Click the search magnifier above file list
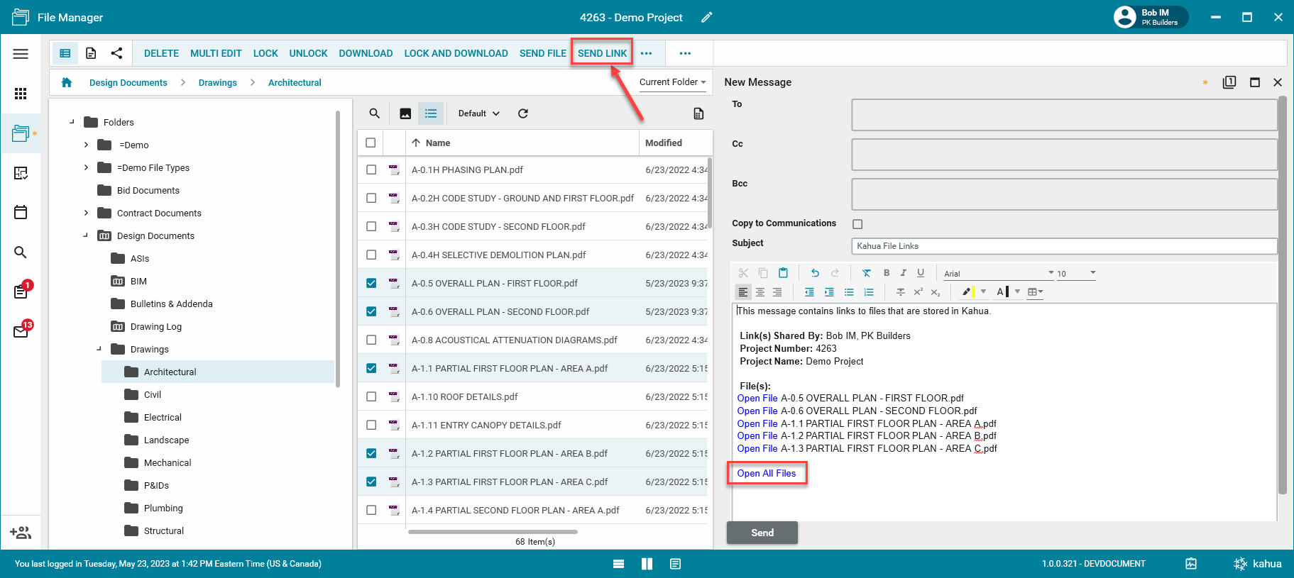 tap(375, 113)
